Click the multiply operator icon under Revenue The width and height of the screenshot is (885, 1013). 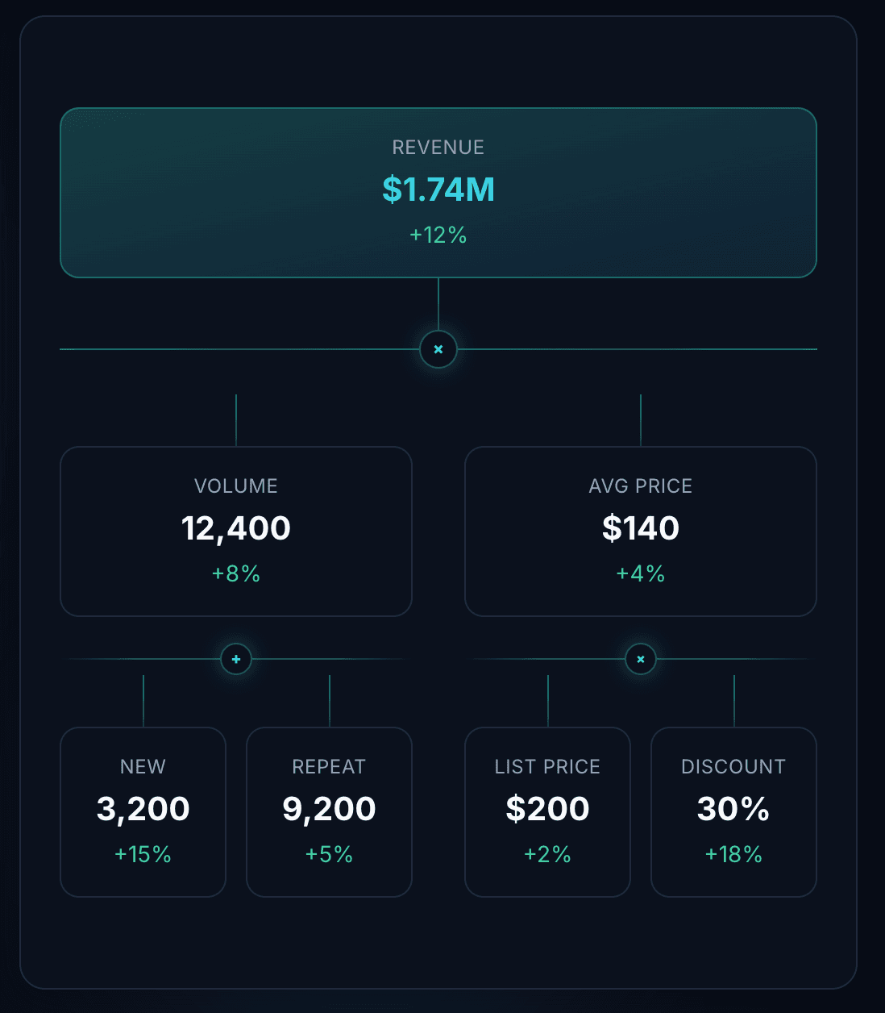pyautogui.click(x=438, y=349)
